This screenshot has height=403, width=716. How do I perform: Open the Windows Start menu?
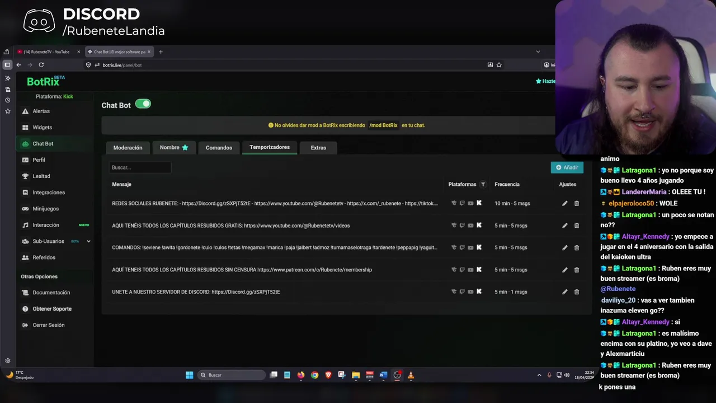click(x=189, y=375)
